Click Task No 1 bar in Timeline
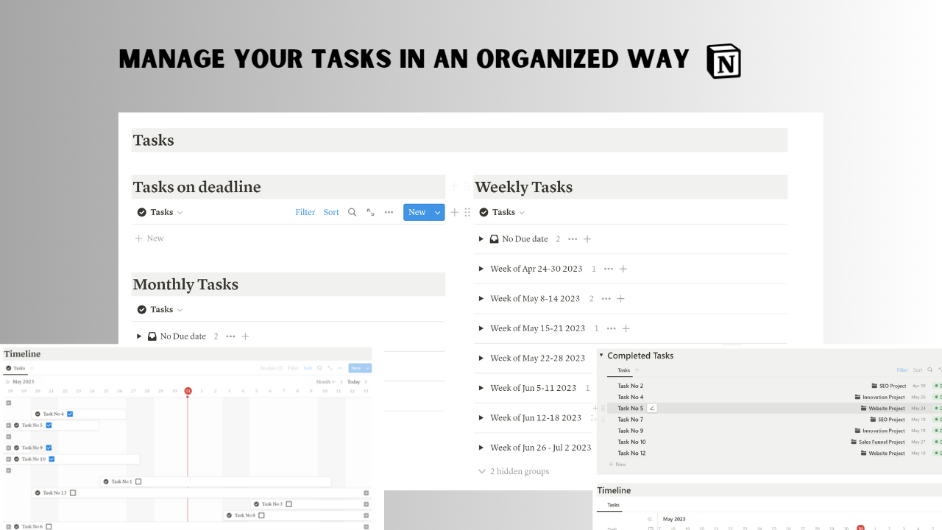This screenshot has width=942, height=530. click(216, 481)
